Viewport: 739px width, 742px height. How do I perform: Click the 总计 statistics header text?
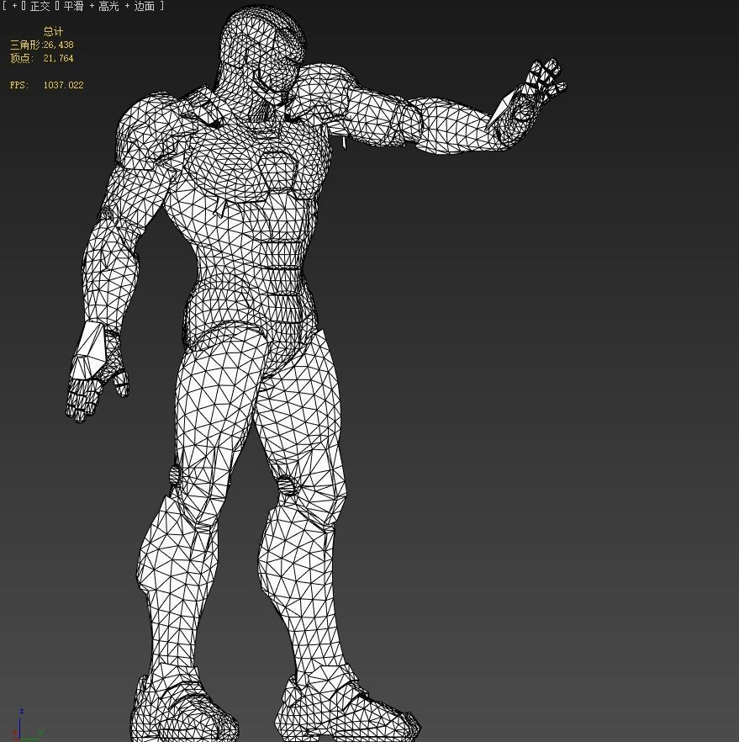(53, 31)
